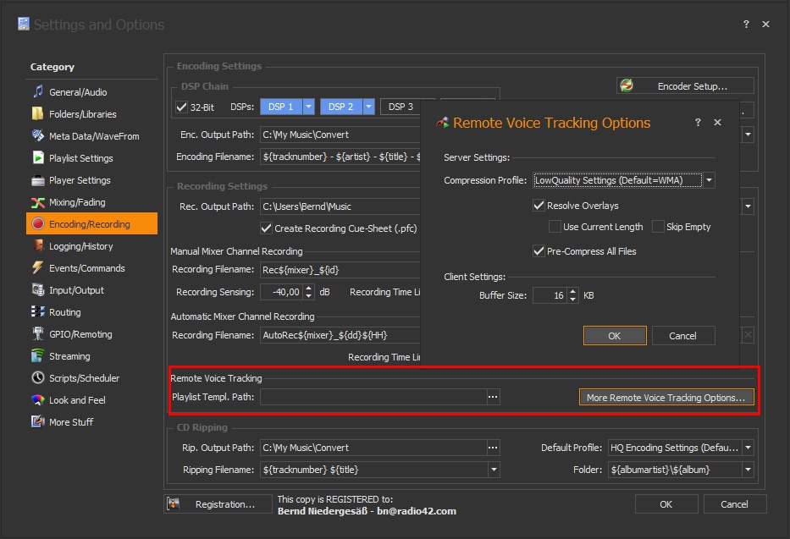790x539 pixels.
Task: Confirm Remote Voice Tracking Options with OK
Action: tap(615, 336)
